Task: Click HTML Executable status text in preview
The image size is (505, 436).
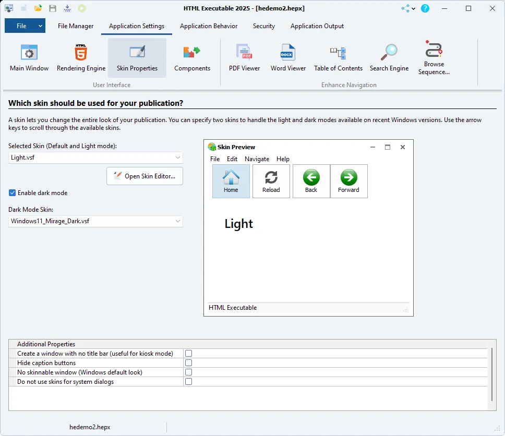Action: pos(233,308)
